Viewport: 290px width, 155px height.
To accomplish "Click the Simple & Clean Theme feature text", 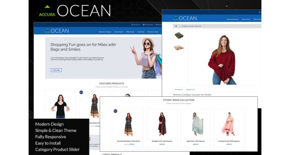I will 56,131.
